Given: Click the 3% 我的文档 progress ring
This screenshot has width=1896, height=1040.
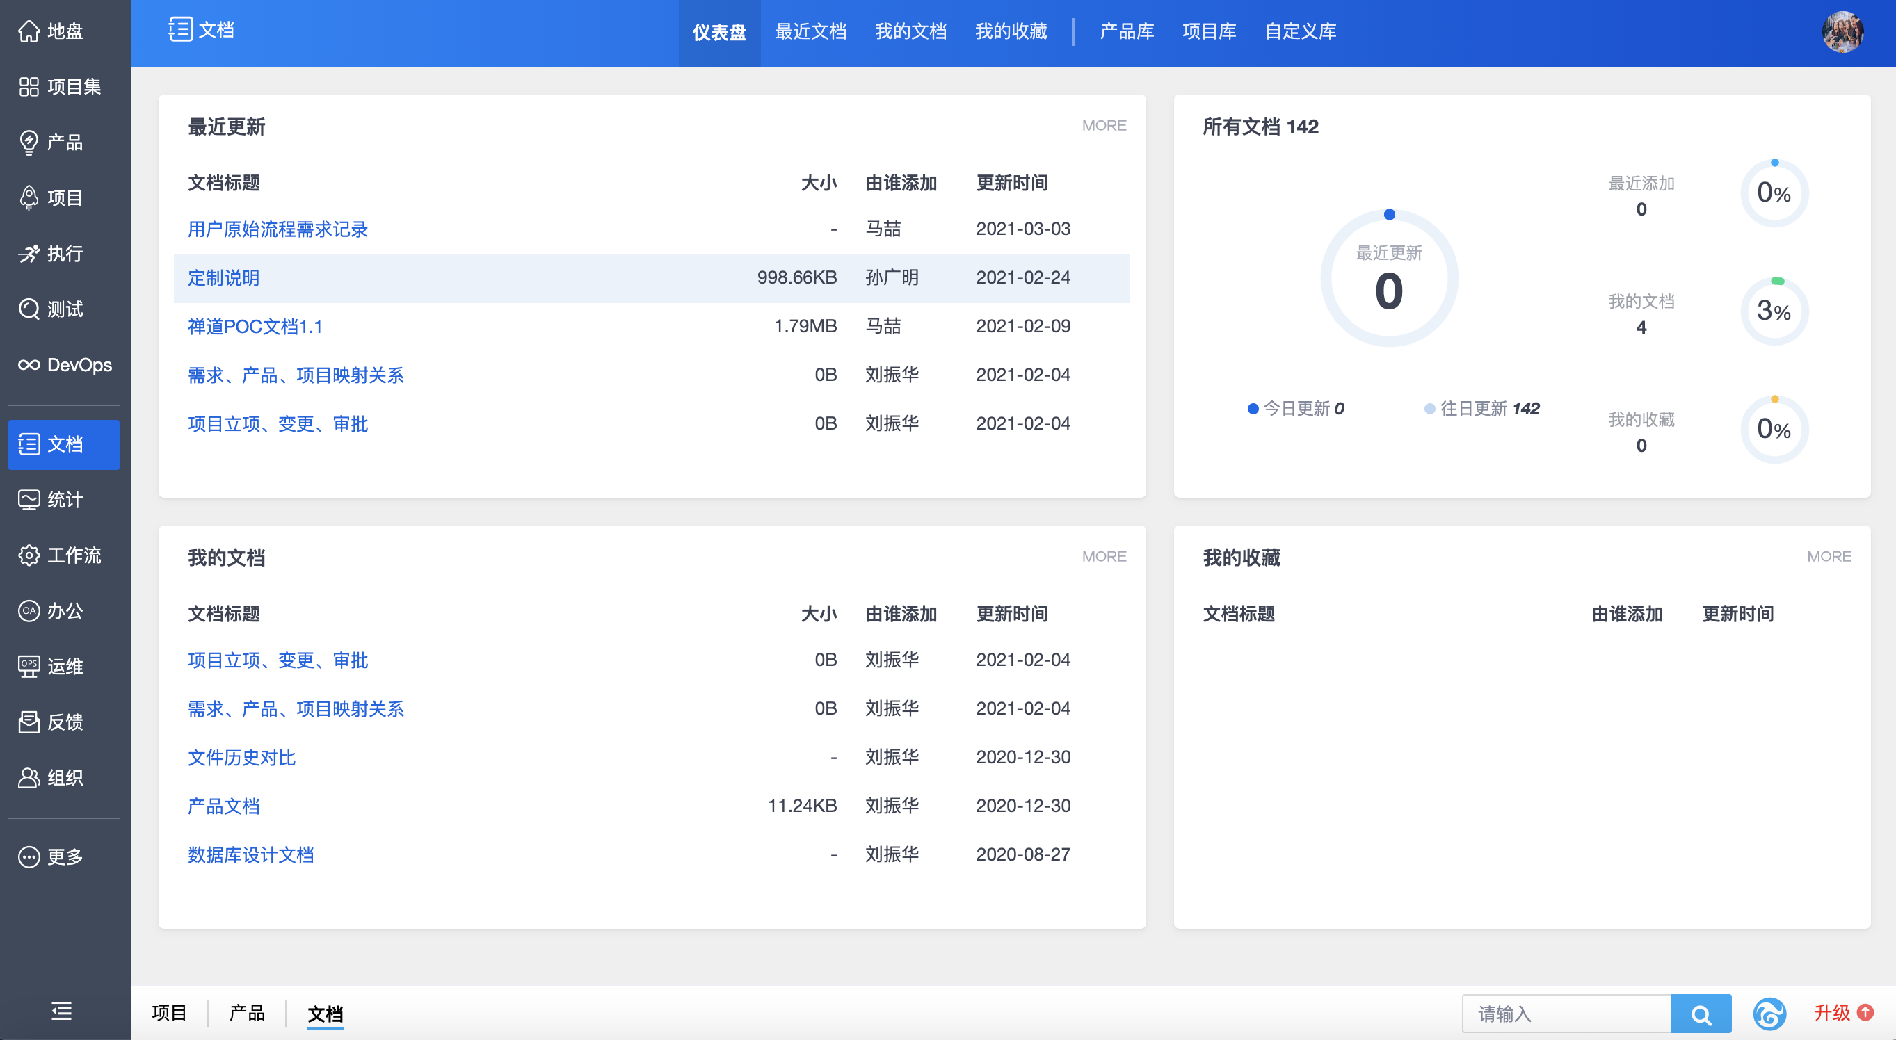Looking at the screenshot, I should click(1774, 311).
